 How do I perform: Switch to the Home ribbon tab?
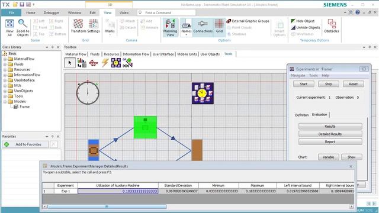[x=31, y=12]
